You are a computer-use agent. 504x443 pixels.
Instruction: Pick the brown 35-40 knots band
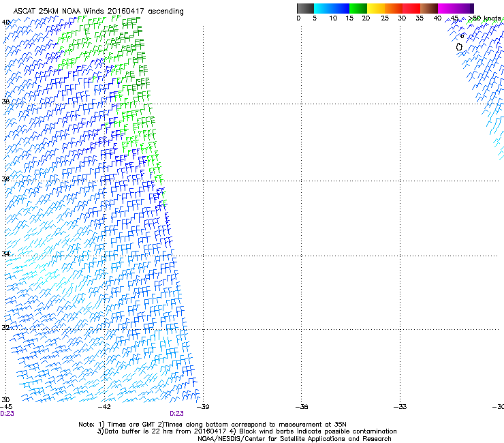(x=429, y=8)
